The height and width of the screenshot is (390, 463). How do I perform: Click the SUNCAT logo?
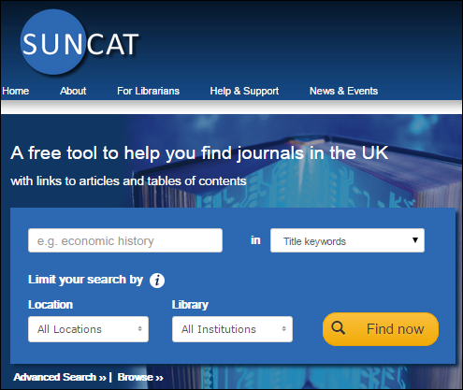click(x=80, y=42)
